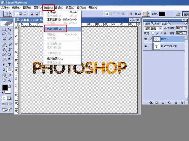The width and height of the screenshot is (189, 141).
Task: Select the Brush tool
Action: click(9, 44)
